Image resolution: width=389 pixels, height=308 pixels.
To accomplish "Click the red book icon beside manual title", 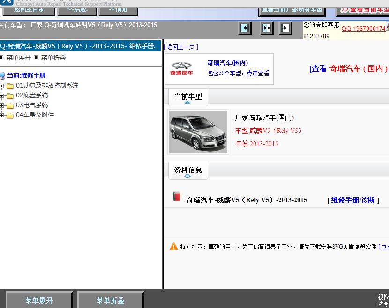I will click(x=177, y=197).
